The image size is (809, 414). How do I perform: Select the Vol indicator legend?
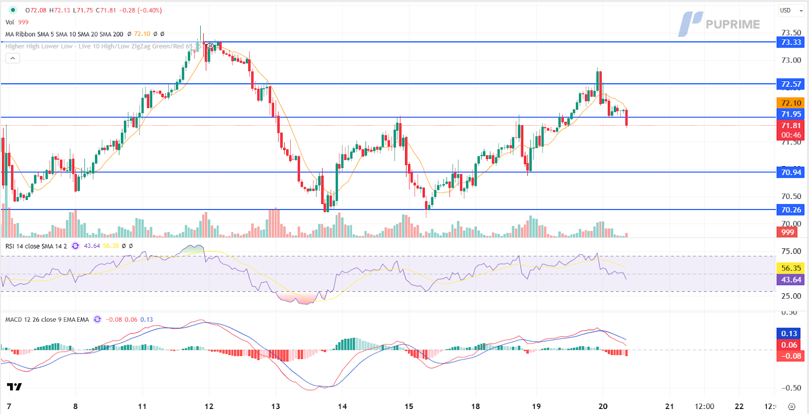coord(10,22)
